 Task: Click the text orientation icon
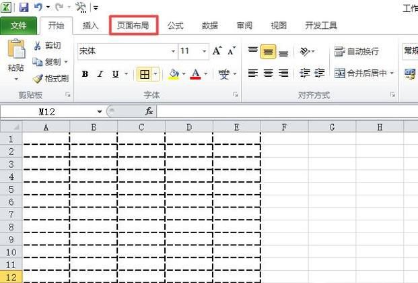point(305,51)
